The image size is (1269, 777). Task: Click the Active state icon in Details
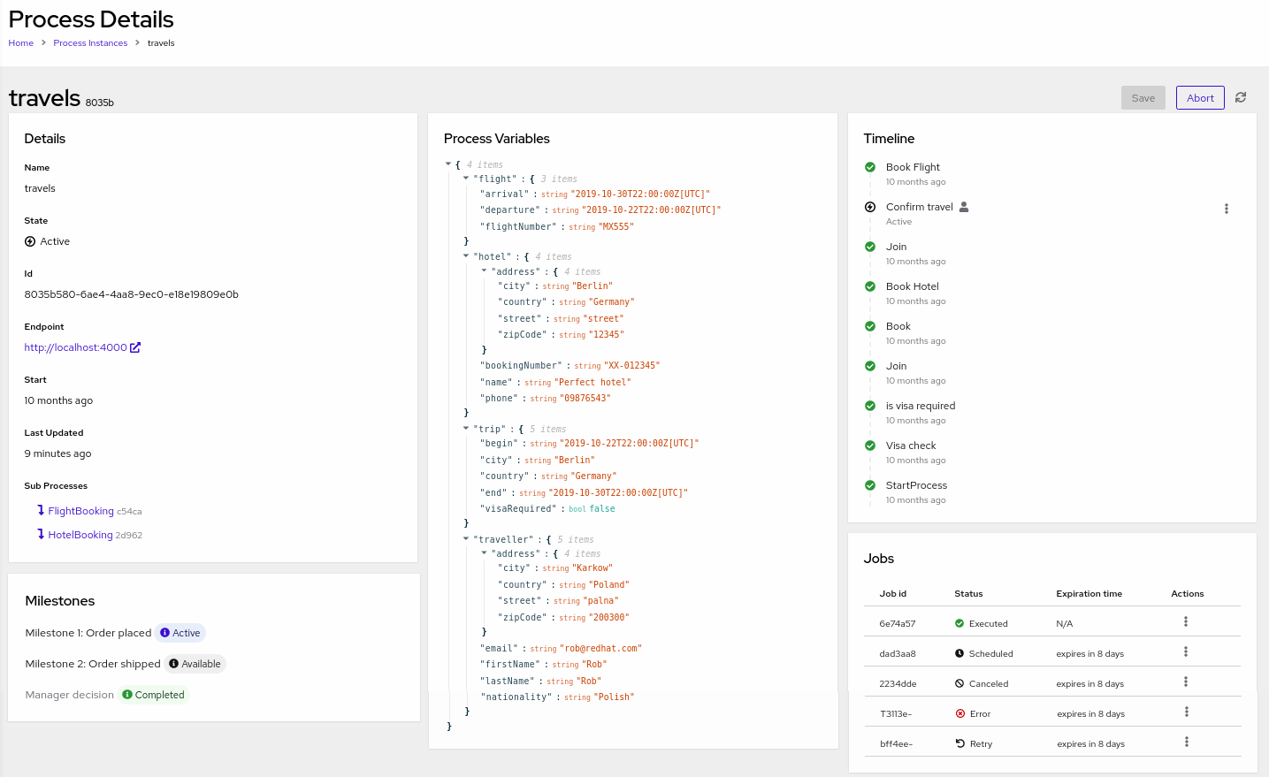30,241
